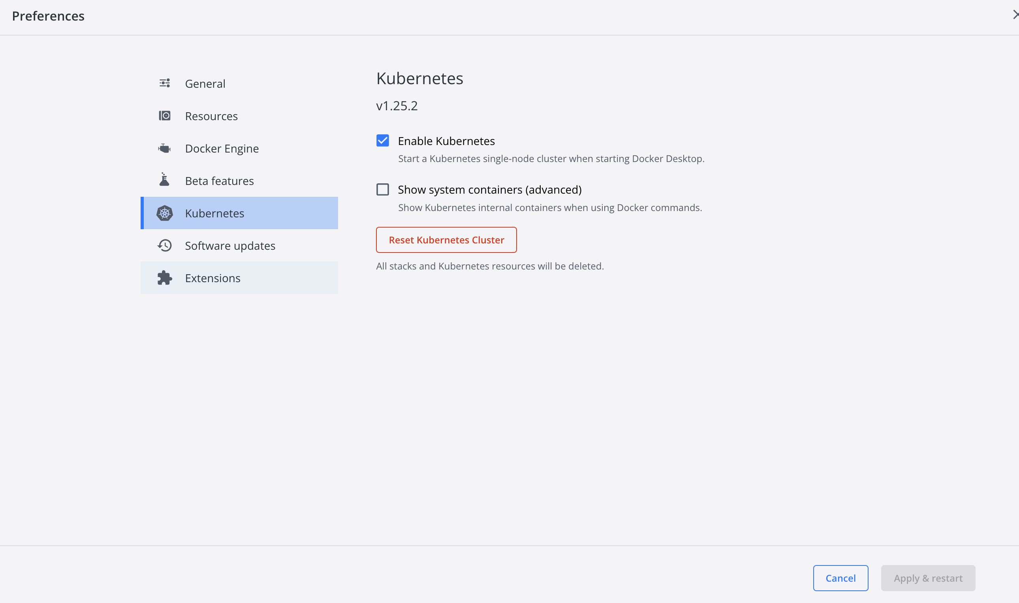Click the Cancel button
The image size is (1019, 603).
[840, 578]
